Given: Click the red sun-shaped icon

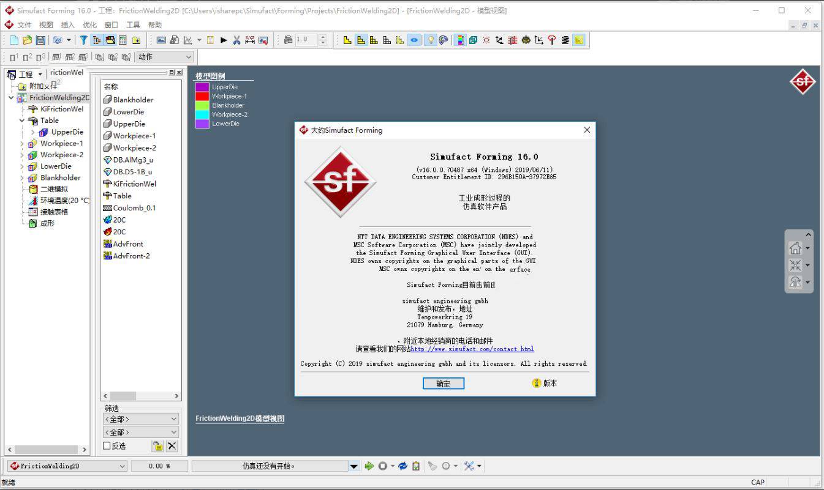Looking at the screenshot, I should point(486,40).
